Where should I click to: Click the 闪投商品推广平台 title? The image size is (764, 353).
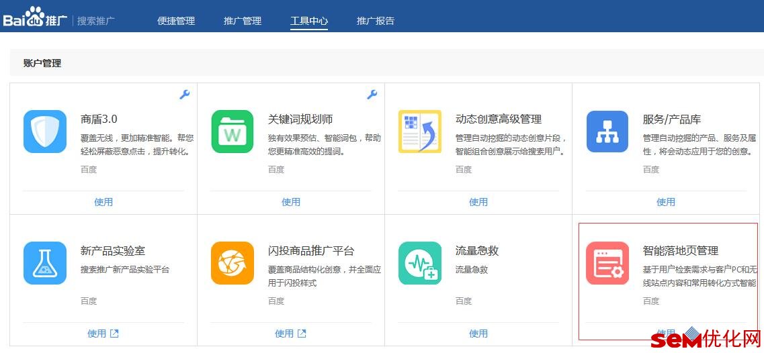(311, 251)
